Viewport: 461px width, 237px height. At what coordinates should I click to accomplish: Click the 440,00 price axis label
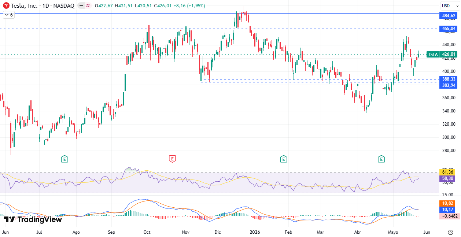(449, 45)
